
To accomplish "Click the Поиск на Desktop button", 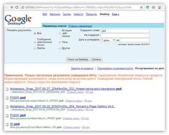I will point(78,59).
